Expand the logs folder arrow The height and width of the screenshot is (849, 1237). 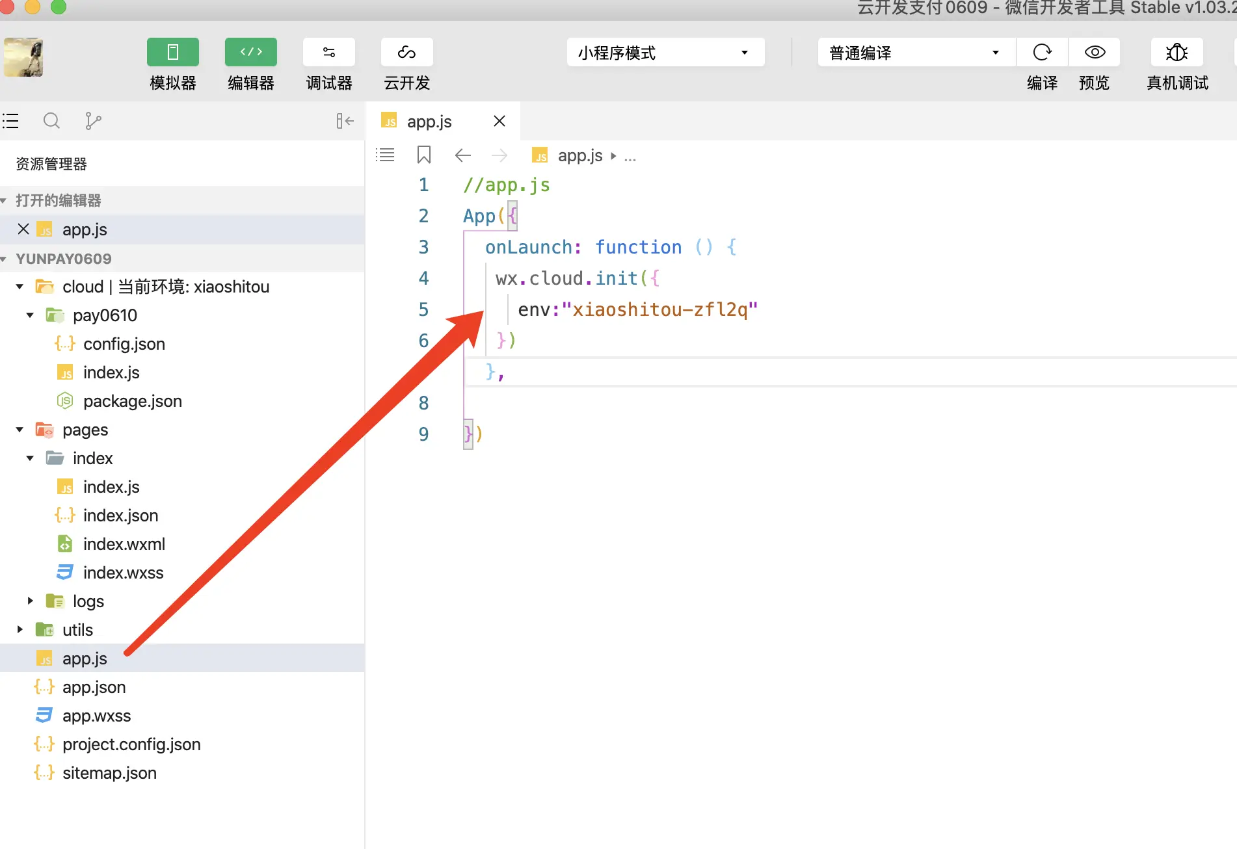(x=30, y=601)
